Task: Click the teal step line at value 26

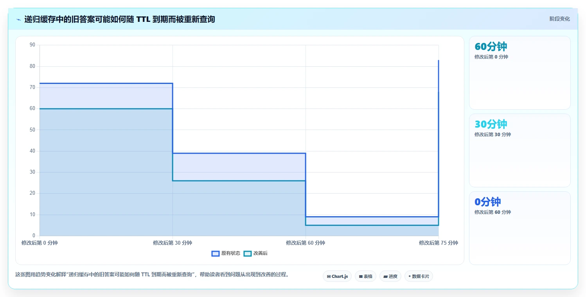Action: click(x=239, y=181)
